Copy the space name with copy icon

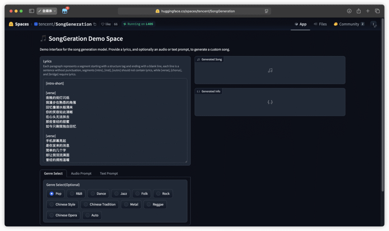[x=95, y=24]
